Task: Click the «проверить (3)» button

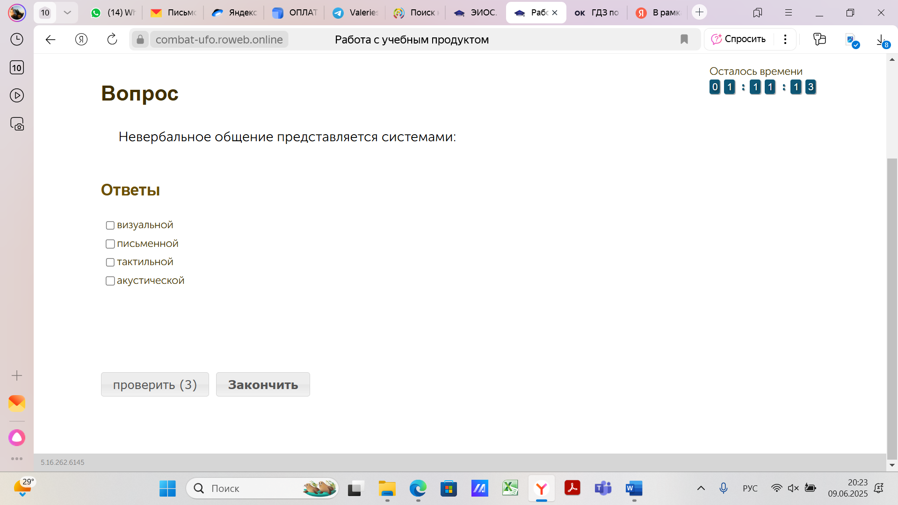Action: tap(155, 384)
